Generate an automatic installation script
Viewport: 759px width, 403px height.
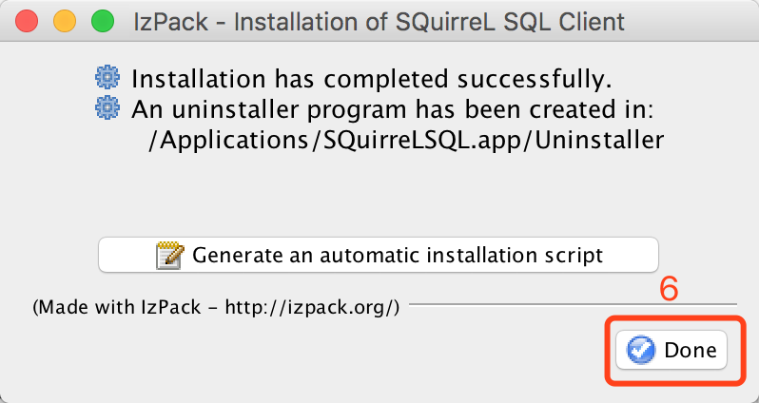click(378, 255)
